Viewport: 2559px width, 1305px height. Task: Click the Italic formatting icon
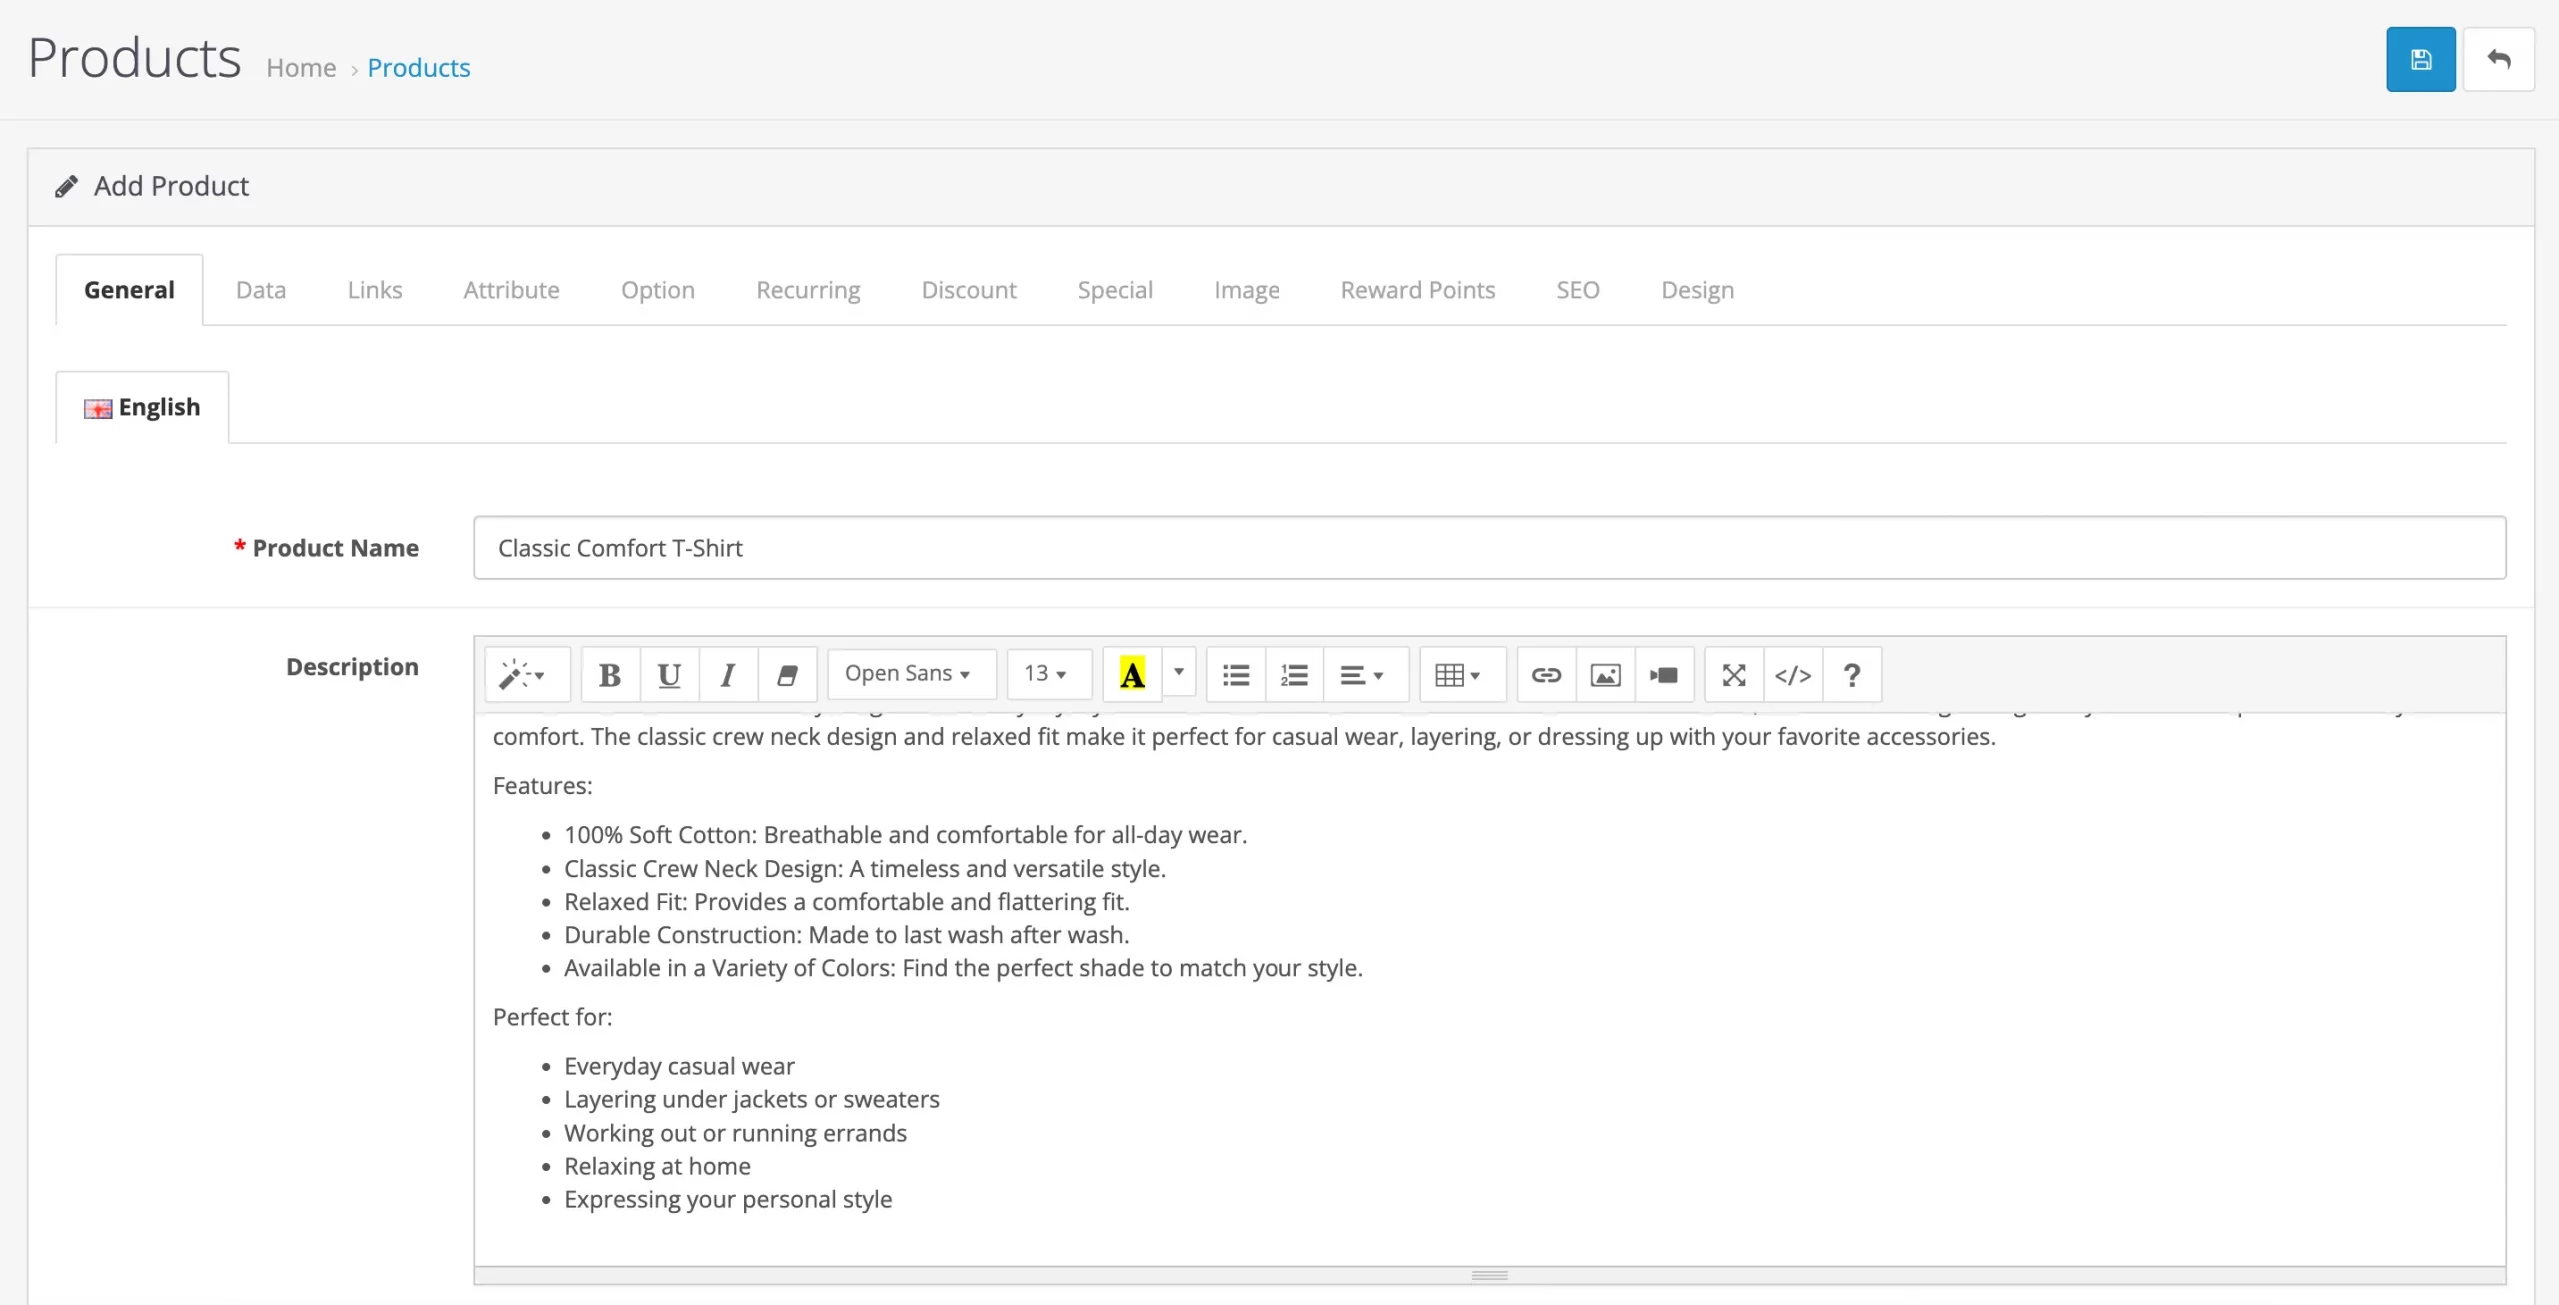pos(726,674)
